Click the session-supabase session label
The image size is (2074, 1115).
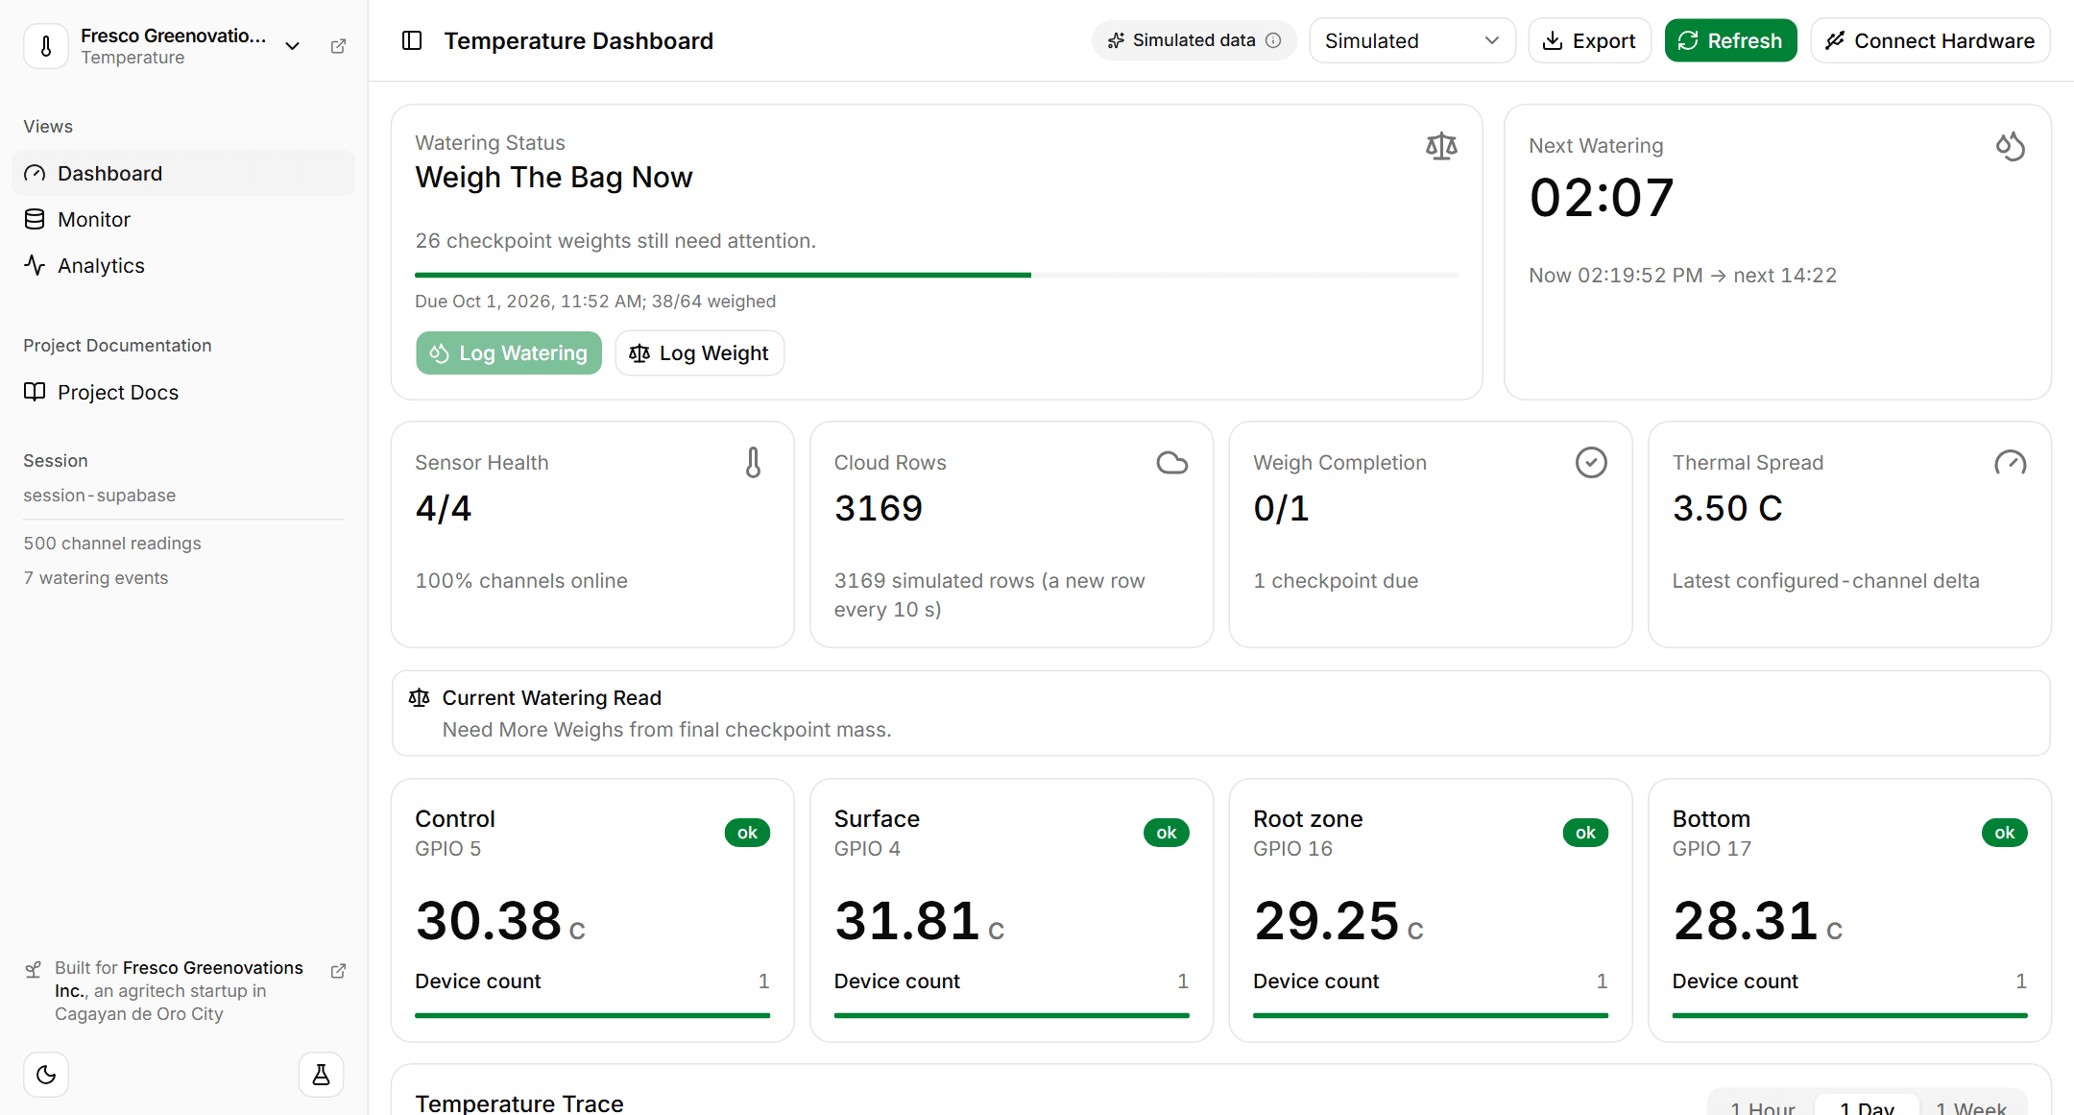click(x=100, y=496)
